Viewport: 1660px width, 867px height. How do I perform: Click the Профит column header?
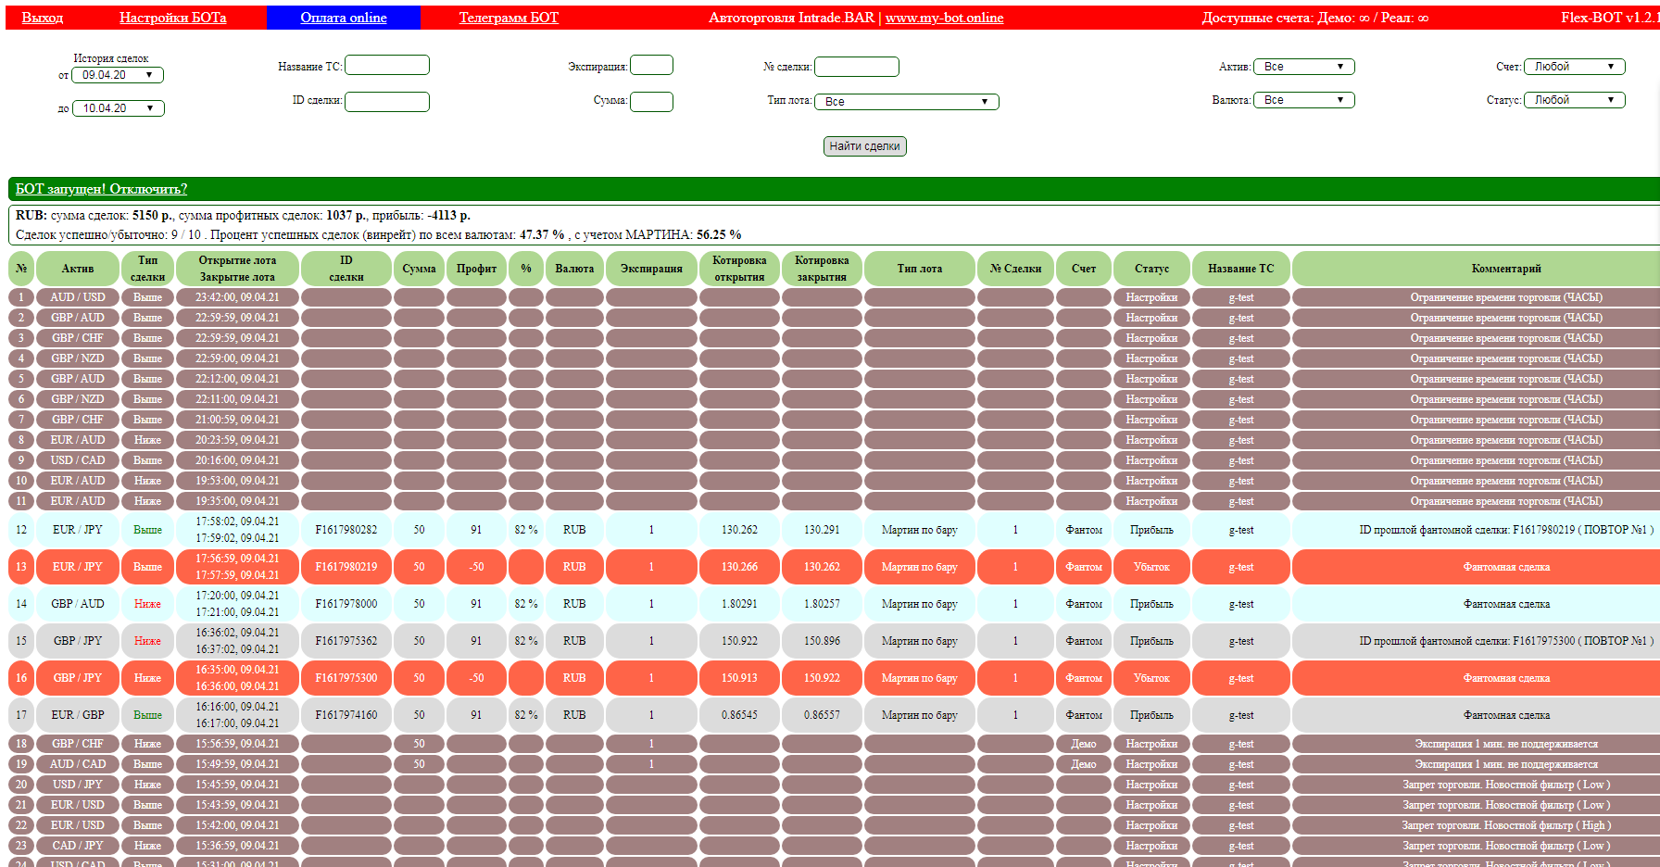click(x=476, y=269)
